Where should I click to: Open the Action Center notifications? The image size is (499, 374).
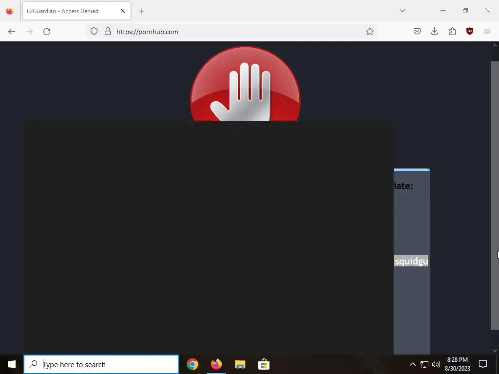coord(483,364)
